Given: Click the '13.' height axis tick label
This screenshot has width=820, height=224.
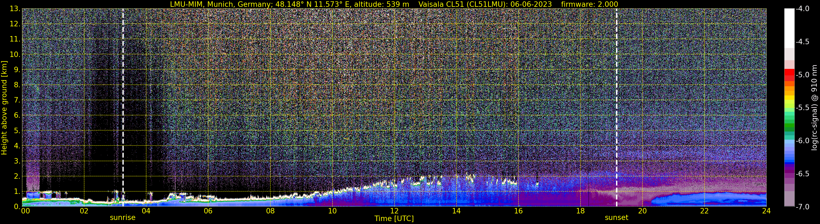Looking at the screenshot, I should pyautogui.click(x=15, y=9).
